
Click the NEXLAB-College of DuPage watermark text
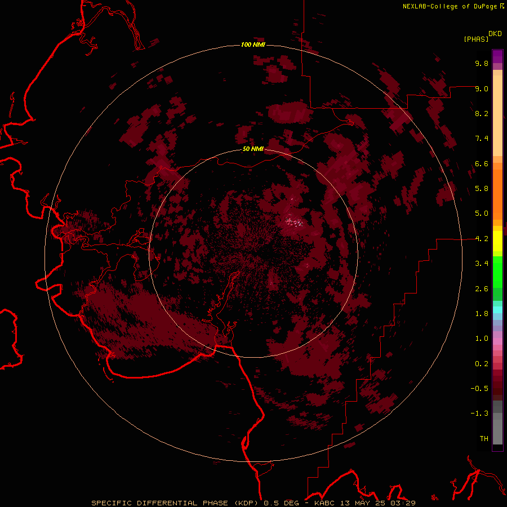tap(450, 6)
